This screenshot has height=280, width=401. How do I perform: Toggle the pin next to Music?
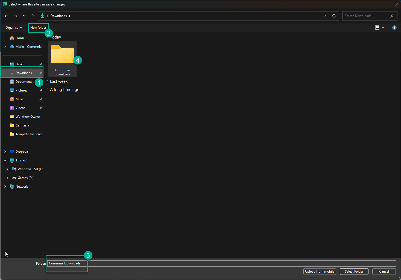point(41,99)
